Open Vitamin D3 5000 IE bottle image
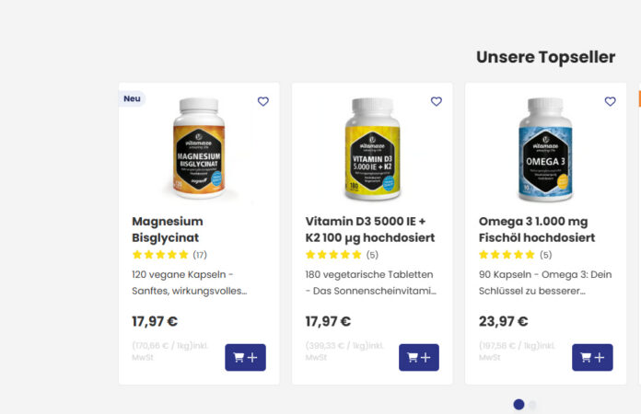The height and width of the screenshot is (414, 641). coord(372,149)
